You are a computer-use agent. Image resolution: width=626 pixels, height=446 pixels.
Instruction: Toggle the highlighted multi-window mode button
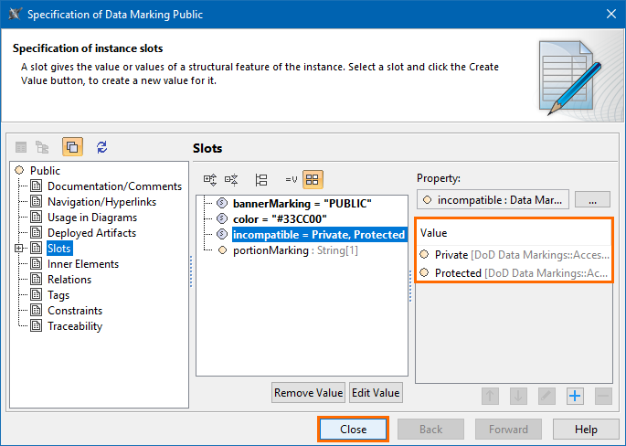(x=72, y=147)
